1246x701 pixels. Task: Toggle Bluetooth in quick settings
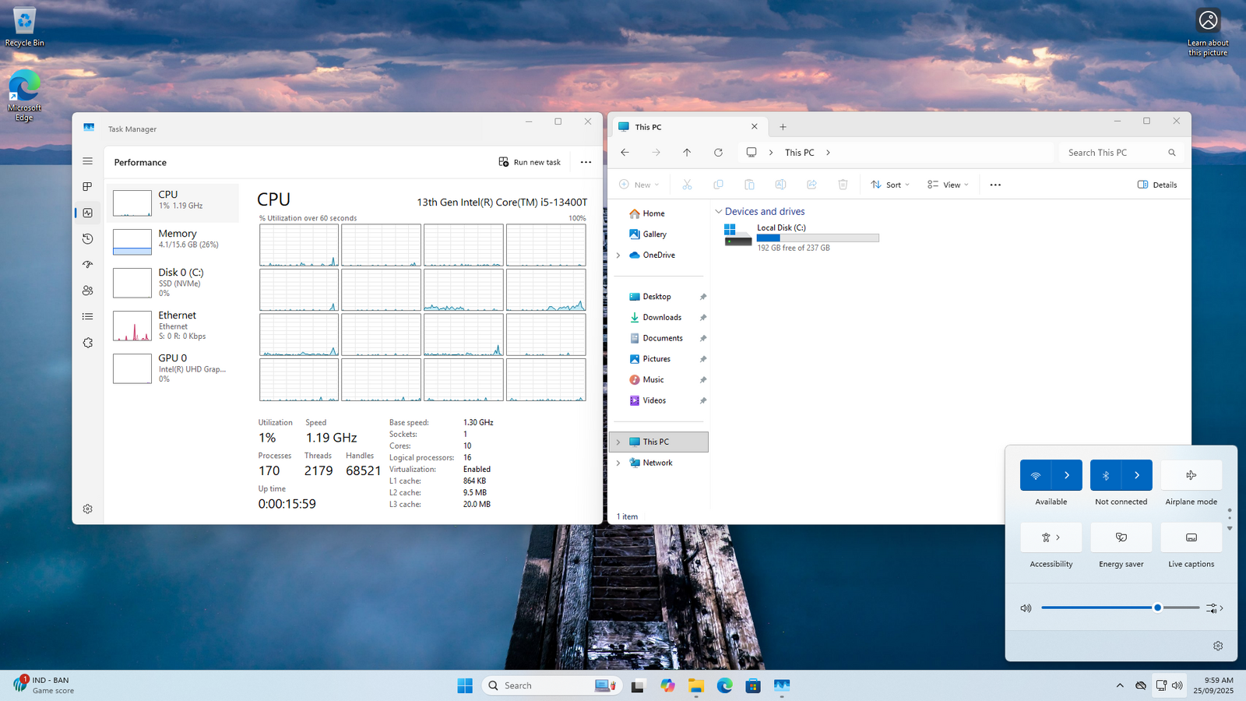[1106, 475]
